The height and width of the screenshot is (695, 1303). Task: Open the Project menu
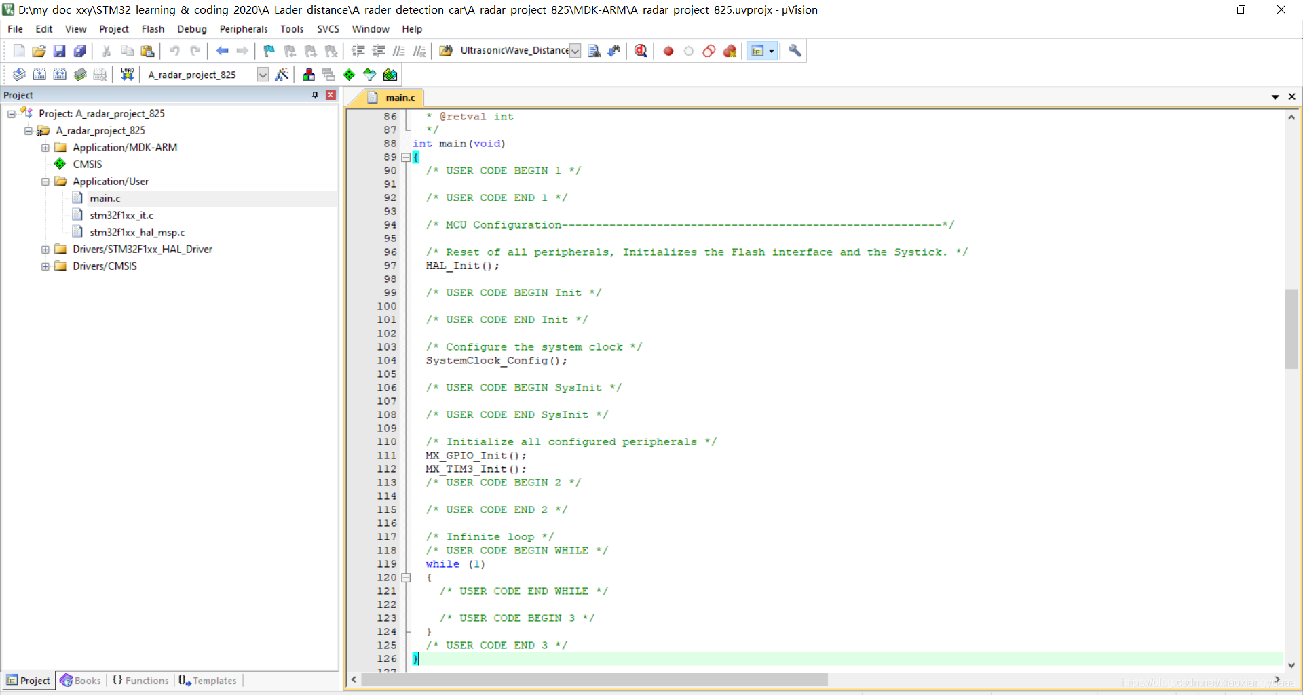click(x=113, y=29)
